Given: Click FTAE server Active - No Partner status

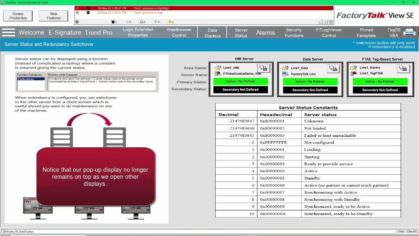Looking at the screenshot, I should pos(380,82).
